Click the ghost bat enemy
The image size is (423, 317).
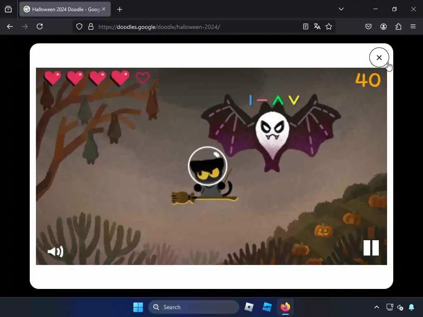click(x=271, y=133)
